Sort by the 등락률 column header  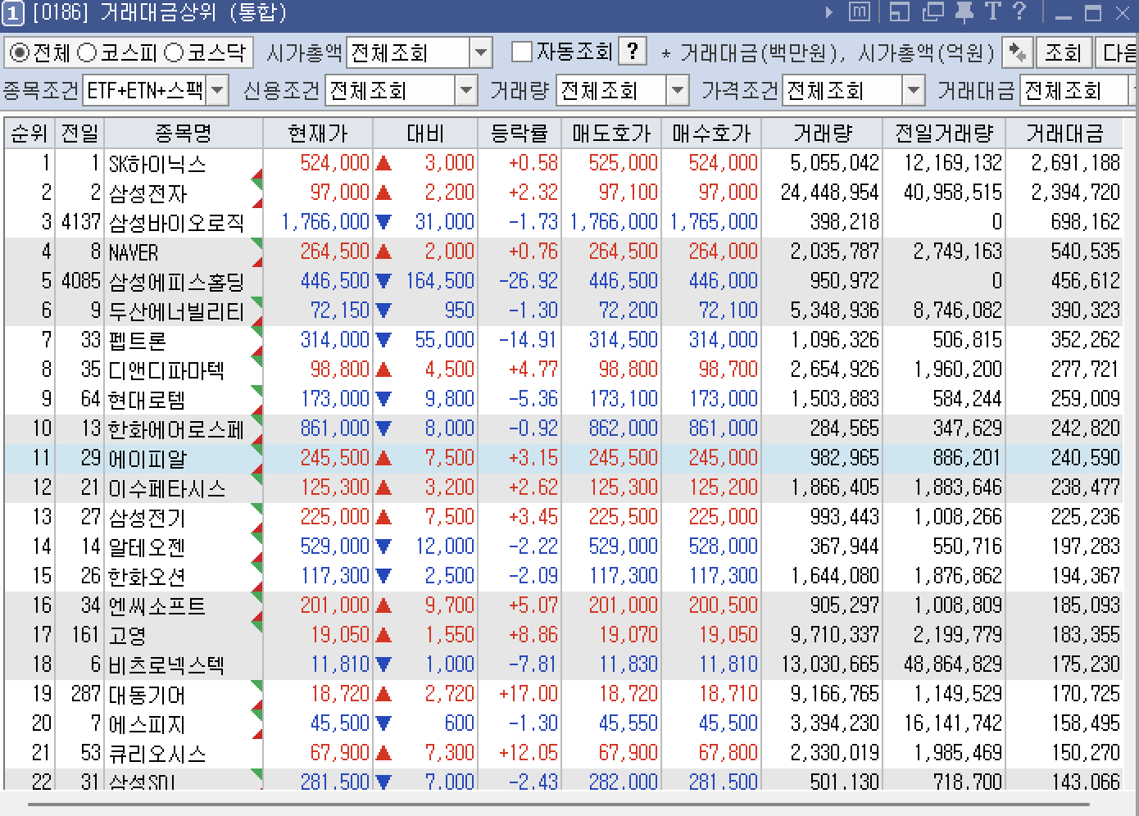519,133
